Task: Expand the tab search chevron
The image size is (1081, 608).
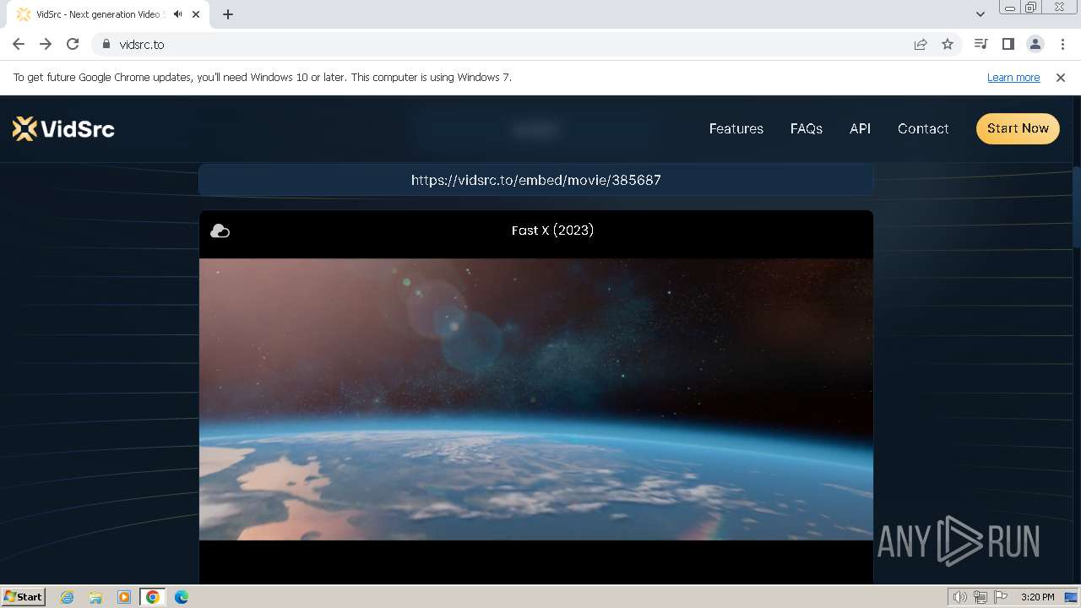Action: tap(980, 14)
